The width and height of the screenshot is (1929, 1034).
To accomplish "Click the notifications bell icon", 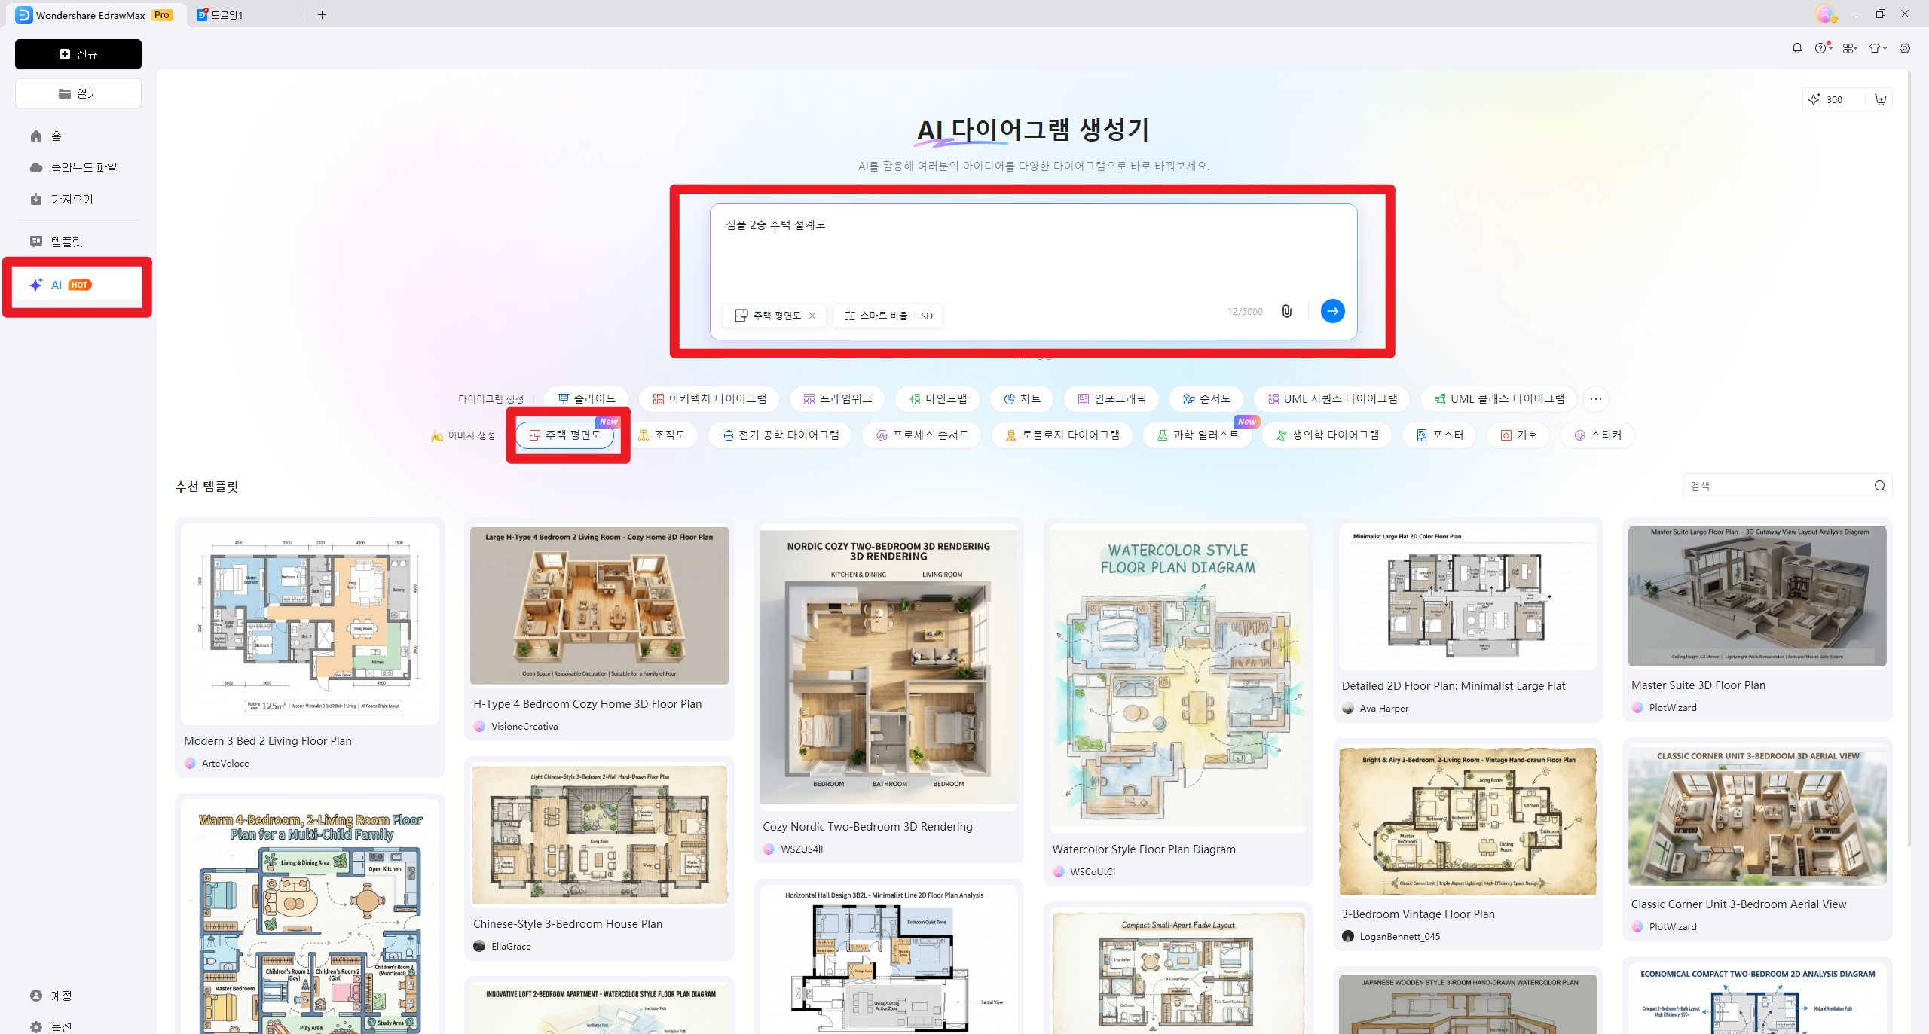I will (1796, 47).
